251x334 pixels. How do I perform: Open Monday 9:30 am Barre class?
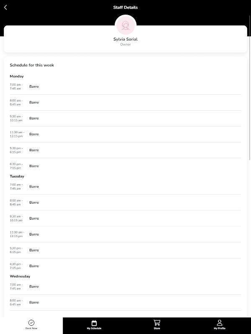click(34, 119)
